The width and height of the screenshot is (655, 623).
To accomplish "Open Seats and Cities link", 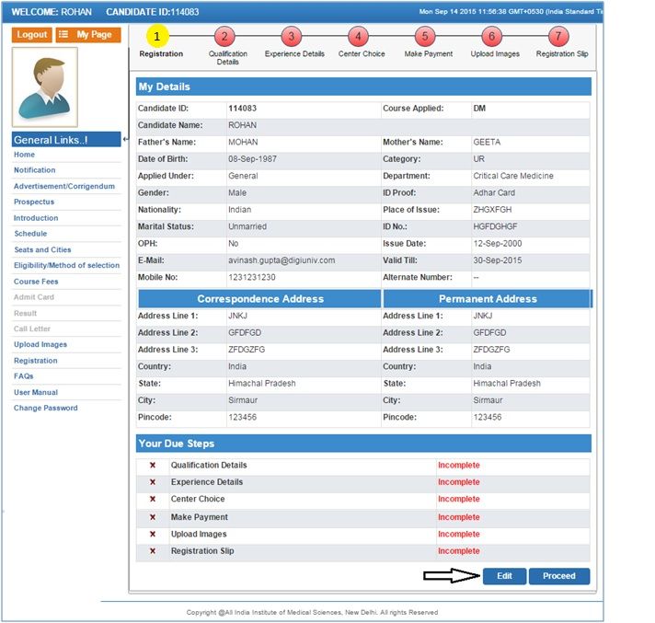I will [x=42, y=250].
